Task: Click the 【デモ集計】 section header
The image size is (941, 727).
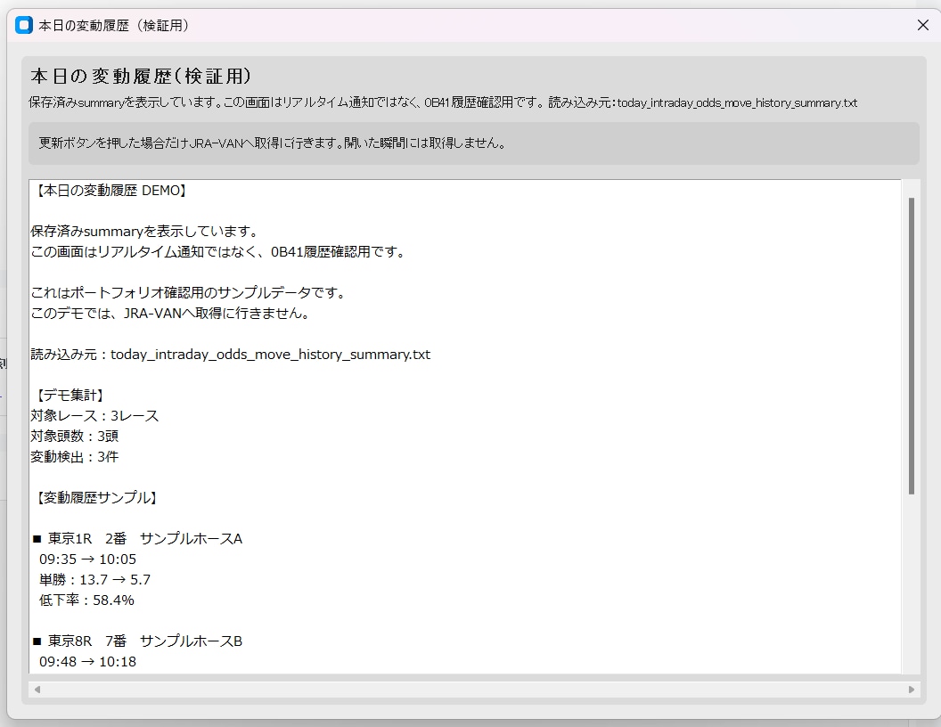Action: [69, 396]
